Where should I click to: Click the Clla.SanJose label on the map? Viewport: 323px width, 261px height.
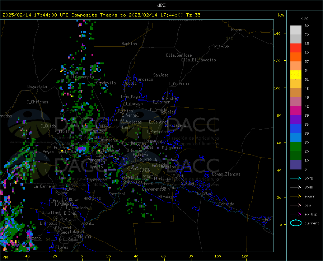pyautogui.click(x=179, y=55)
